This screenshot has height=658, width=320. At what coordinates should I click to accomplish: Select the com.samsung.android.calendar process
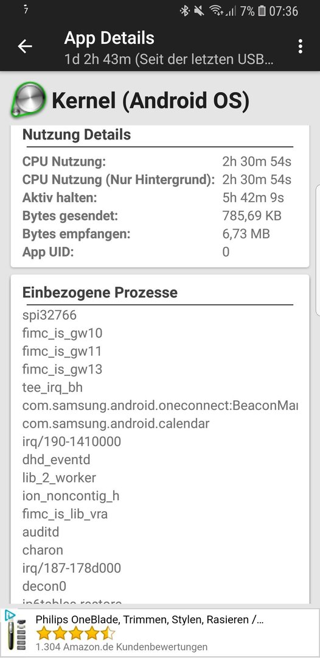click(116, 423)
